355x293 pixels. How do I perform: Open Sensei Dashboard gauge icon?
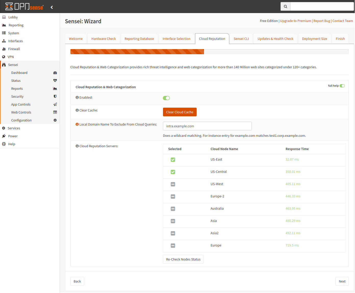(x=55, y=73)
